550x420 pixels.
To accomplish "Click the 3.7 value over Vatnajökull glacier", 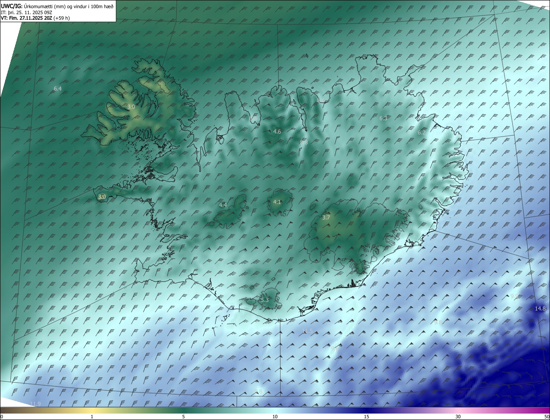I will point(326,217).
